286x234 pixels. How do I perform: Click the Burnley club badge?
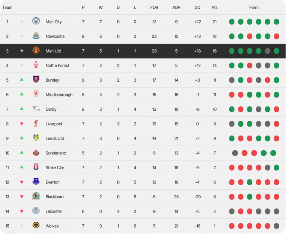pyautogui.click(x=36, y=80)
